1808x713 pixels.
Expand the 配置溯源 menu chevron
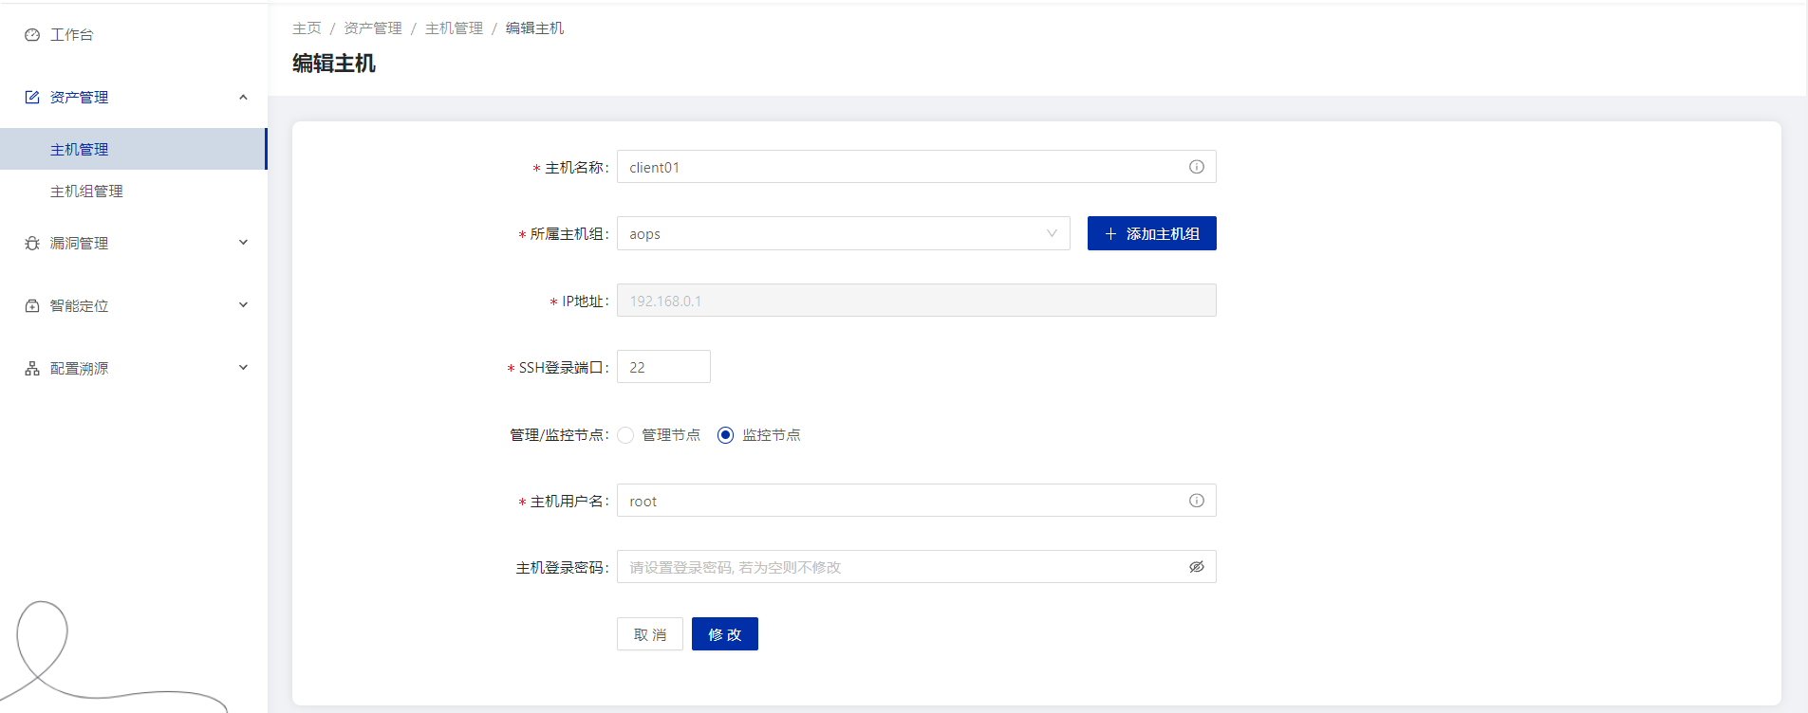pos(243,368)
